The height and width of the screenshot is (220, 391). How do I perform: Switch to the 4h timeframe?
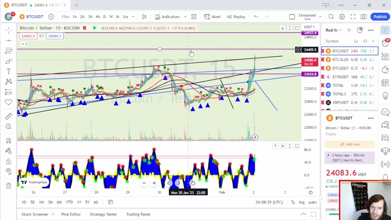[98, 17]
